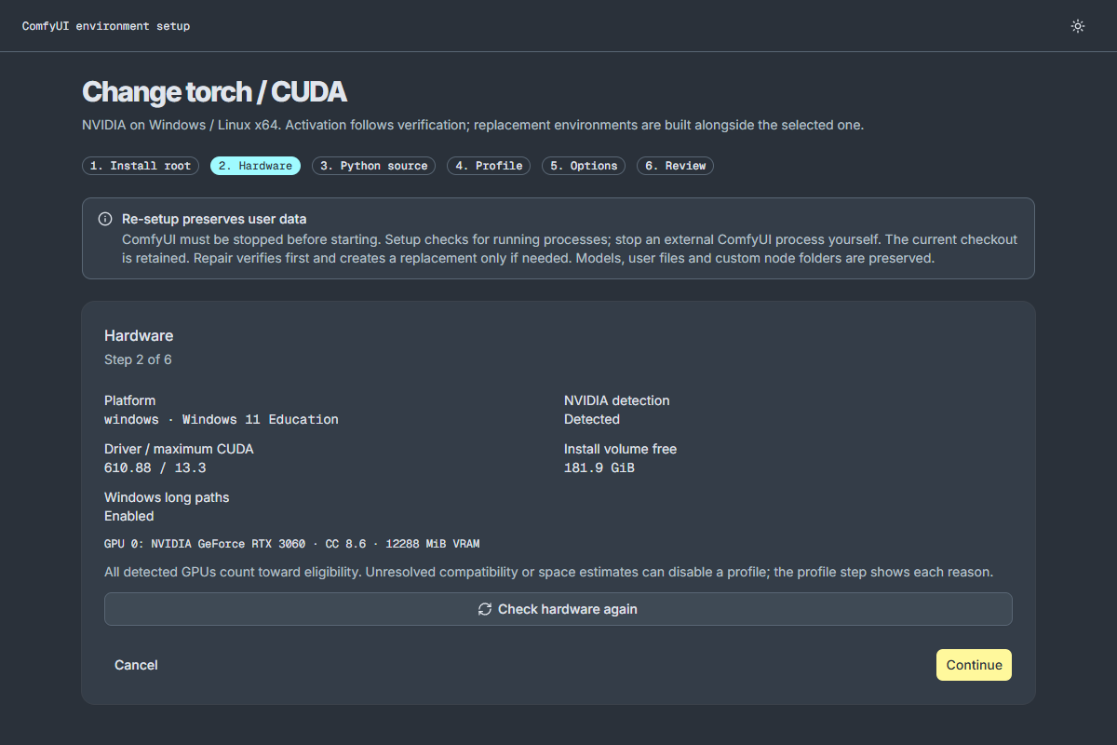
Task: Click the Driver version 610.88 / 13.3 value
Action: [x=155, y=467]
